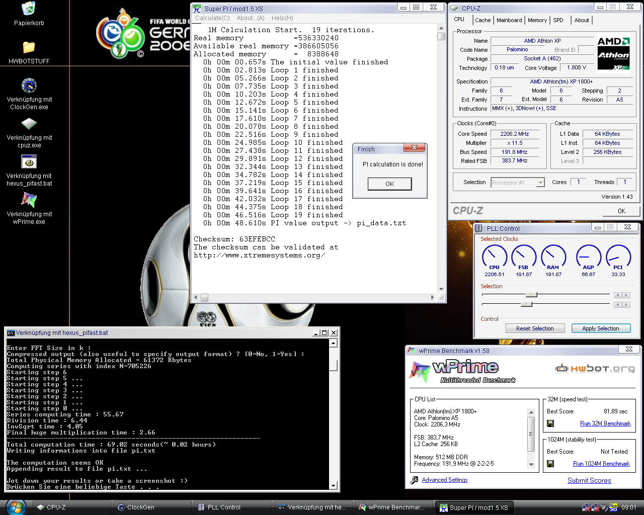
Task: Confirm the Finish dialog with OK
Action: coord(390,184)
